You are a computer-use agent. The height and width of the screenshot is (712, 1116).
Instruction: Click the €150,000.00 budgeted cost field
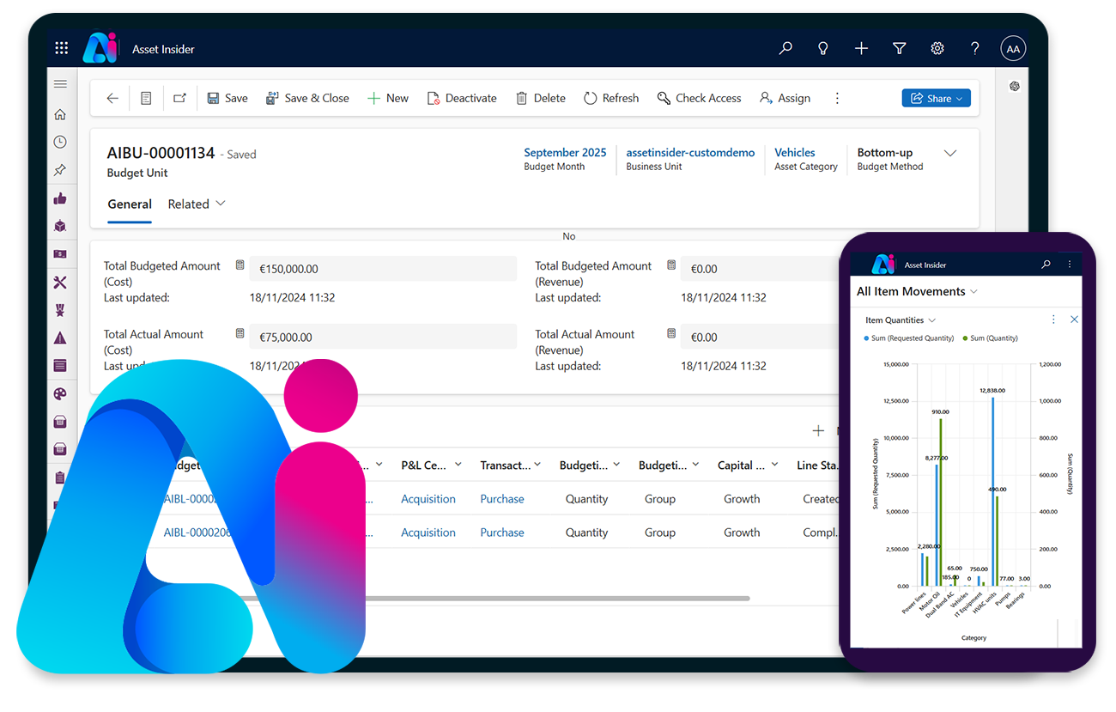pyautogui.click(x=383, y=268)
